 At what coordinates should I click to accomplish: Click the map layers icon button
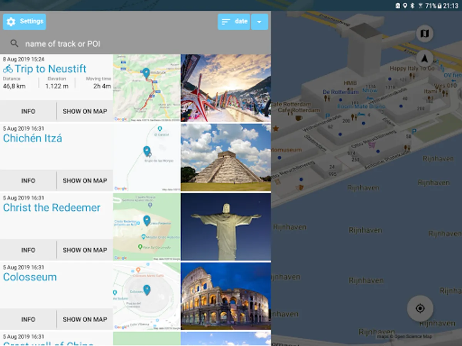click(425, 34)
